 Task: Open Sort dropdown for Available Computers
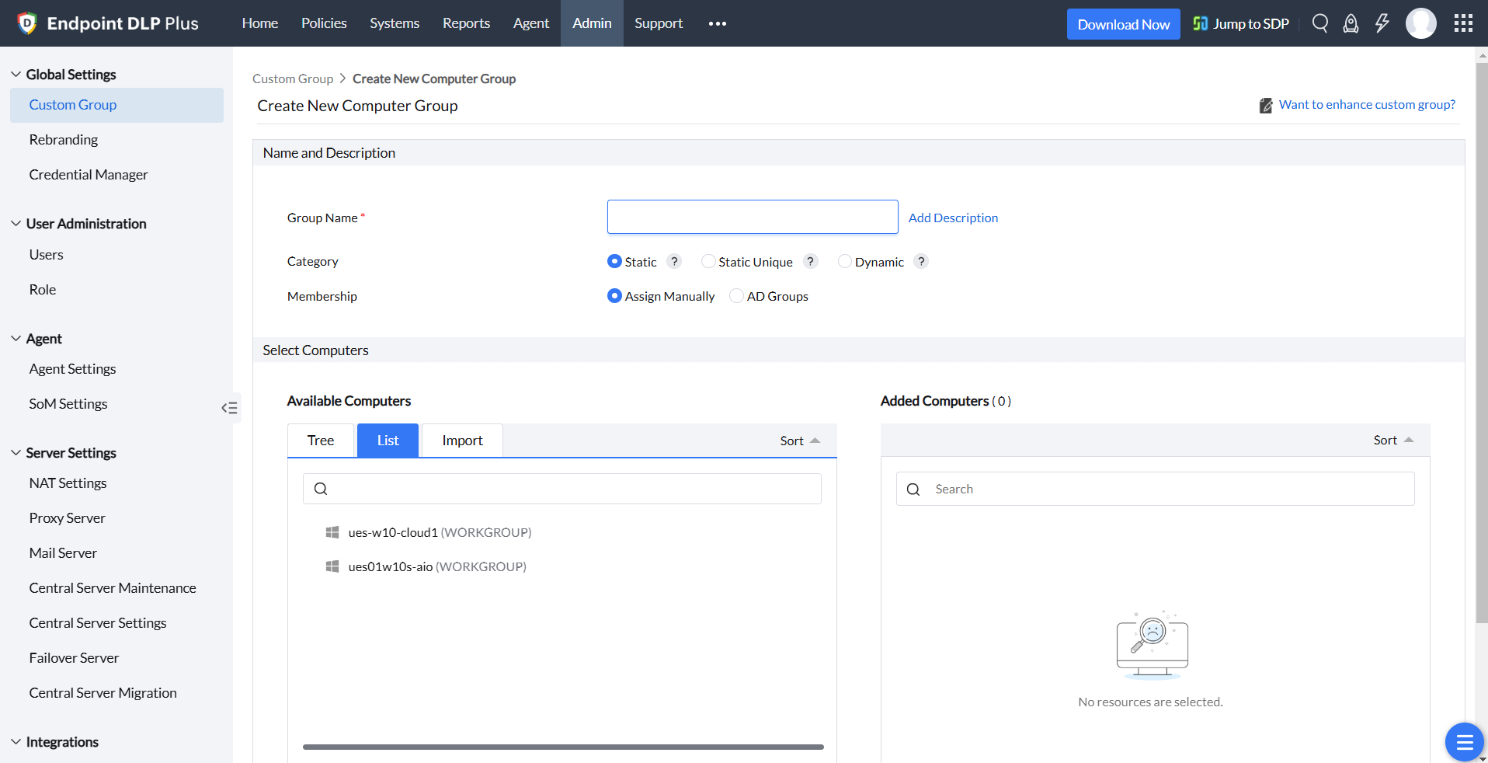tap(799, 441)
